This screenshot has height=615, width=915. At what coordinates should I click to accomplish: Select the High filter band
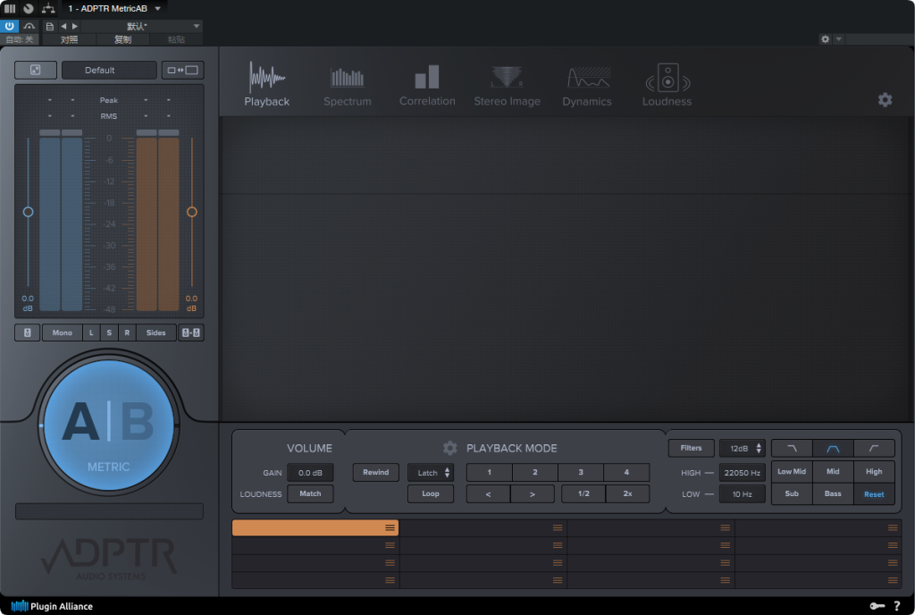pos(874,471)
